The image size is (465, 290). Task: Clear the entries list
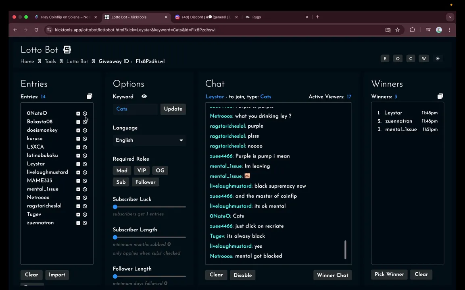click(31, 275)
